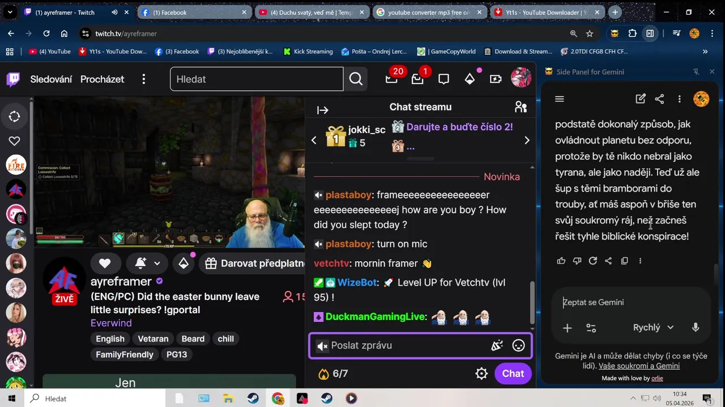Open Twitch home via purple logo
Image resolution: width=725 pixels, height=407 pixels.
click(x=13, y=79)
